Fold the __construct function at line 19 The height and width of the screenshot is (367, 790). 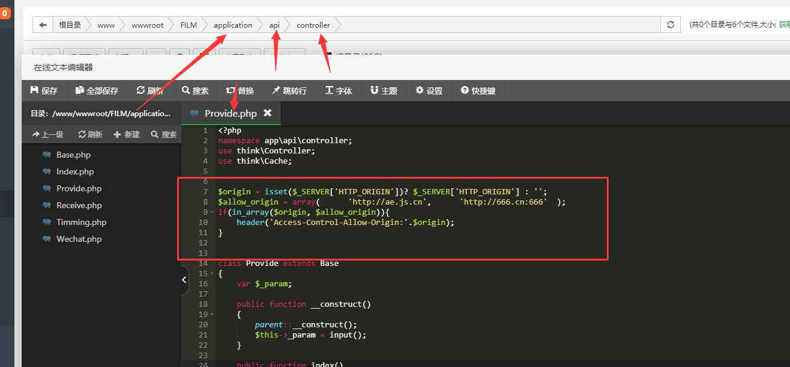click(x=212, y=315)
